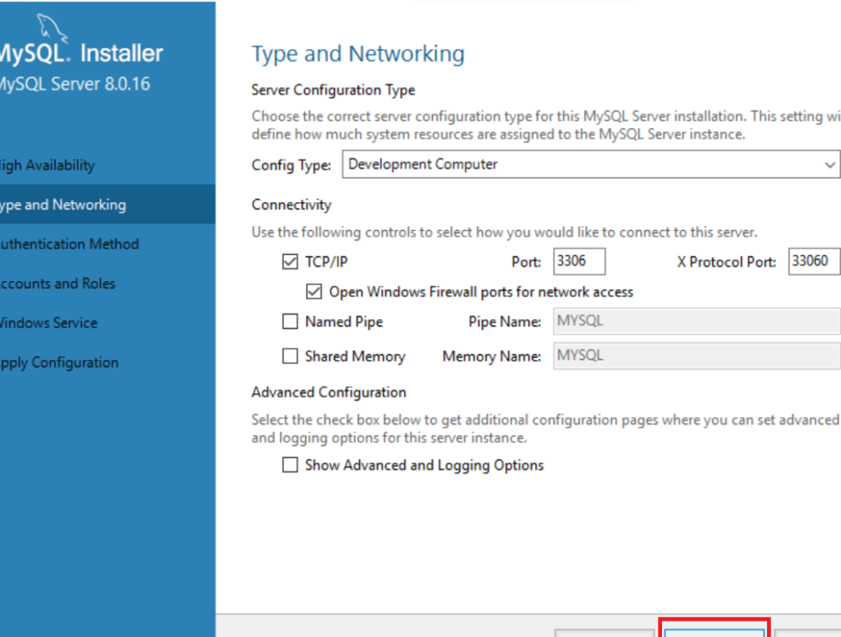Screen dimensions: 841x637
Task: Select the Apply Configuration step
Action: (x=58, y=362)
